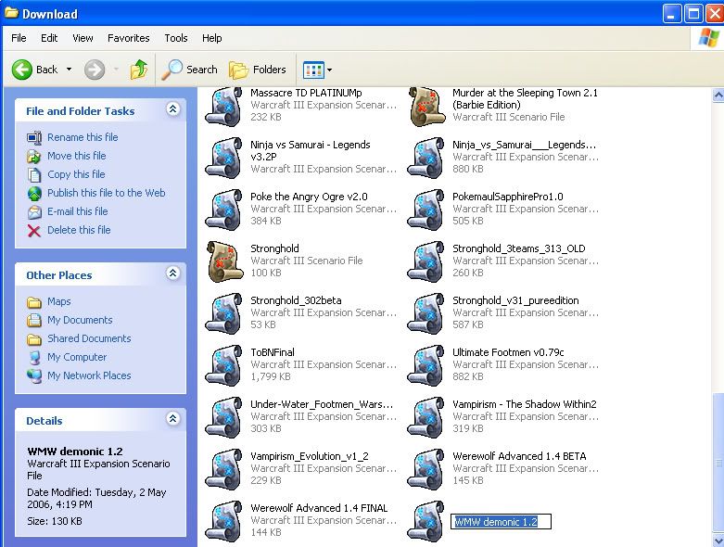The height and width of the screenshot is (547, 724).
Task: Open the Help menu
Action: 212,38
